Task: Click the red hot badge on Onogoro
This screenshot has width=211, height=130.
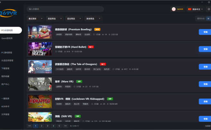Action: point(103,64)
